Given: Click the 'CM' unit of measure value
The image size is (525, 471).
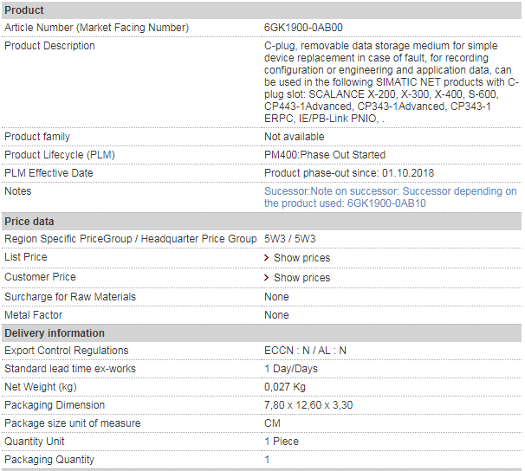Looking at the screenshot, I should pos(272,423).
